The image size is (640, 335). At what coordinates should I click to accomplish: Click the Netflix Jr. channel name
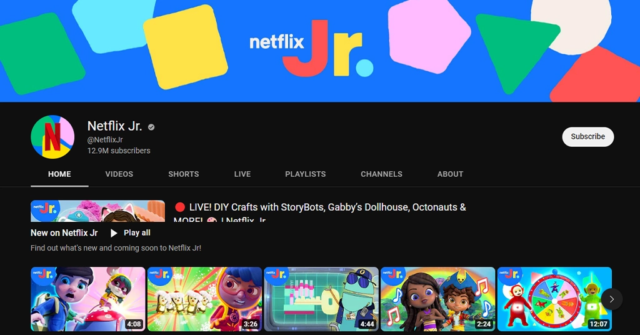tap(115, 126)
